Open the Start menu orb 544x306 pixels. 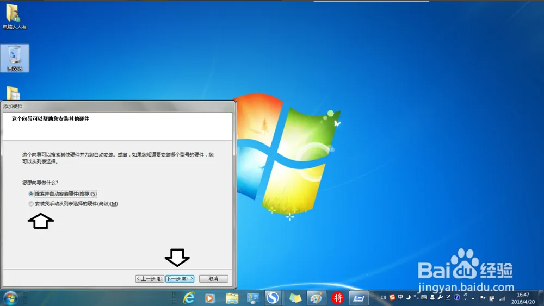(x=10, y=298)
